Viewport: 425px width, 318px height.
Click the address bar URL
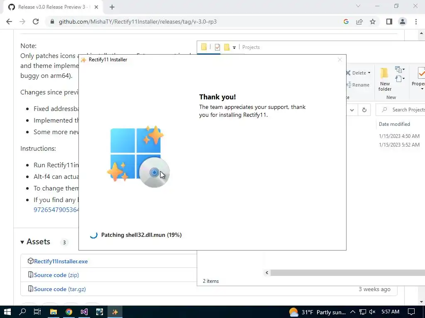tap(138, 22)
